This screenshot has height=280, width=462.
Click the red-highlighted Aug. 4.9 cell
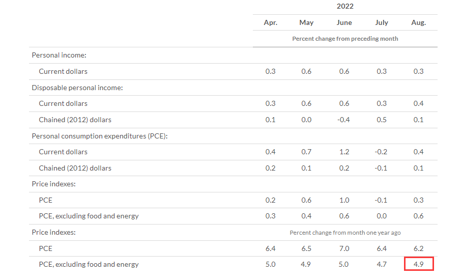click(x=418, y=264)
